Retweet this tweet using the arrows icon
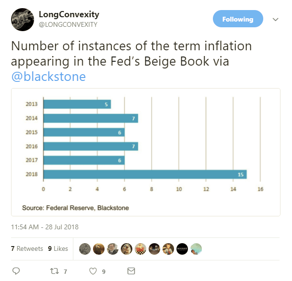Image resolution: width=292 pixels, height=281 pixels. point(54,271)
